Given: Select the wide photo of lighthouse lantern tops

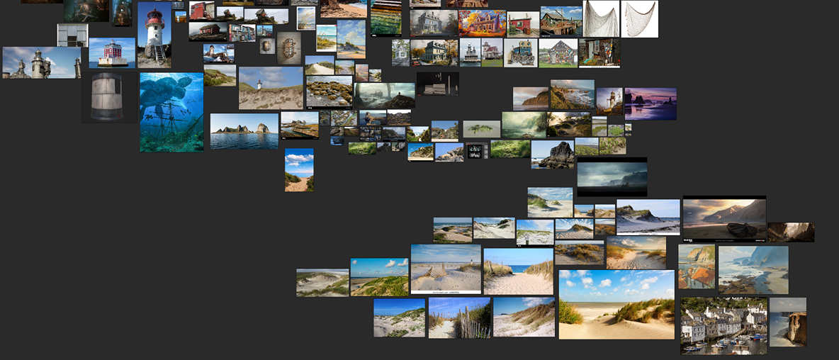Looking at the screenshot, I should [42, 62].
